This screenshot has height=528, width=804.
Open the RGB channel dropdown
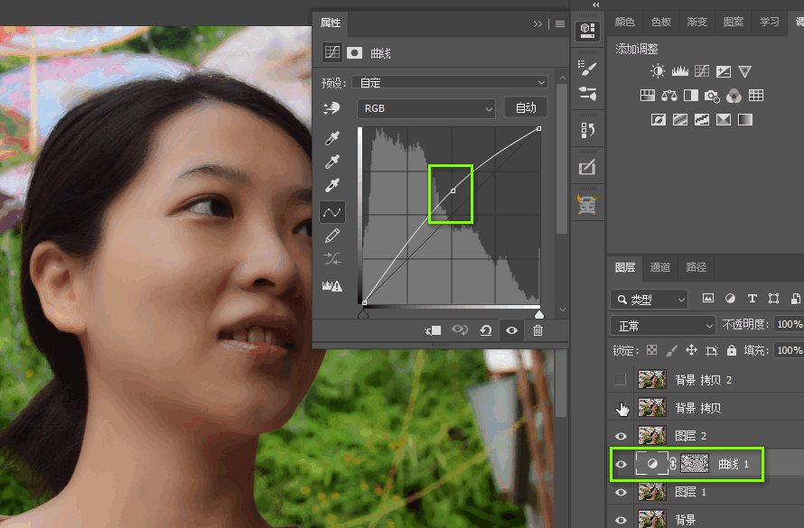[x=427, y=108]
